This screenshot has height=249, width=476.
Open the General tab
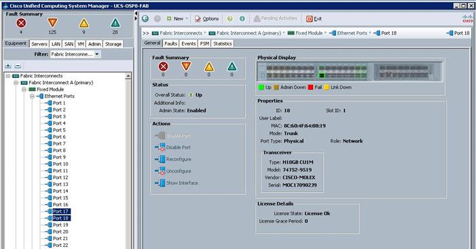152,43
